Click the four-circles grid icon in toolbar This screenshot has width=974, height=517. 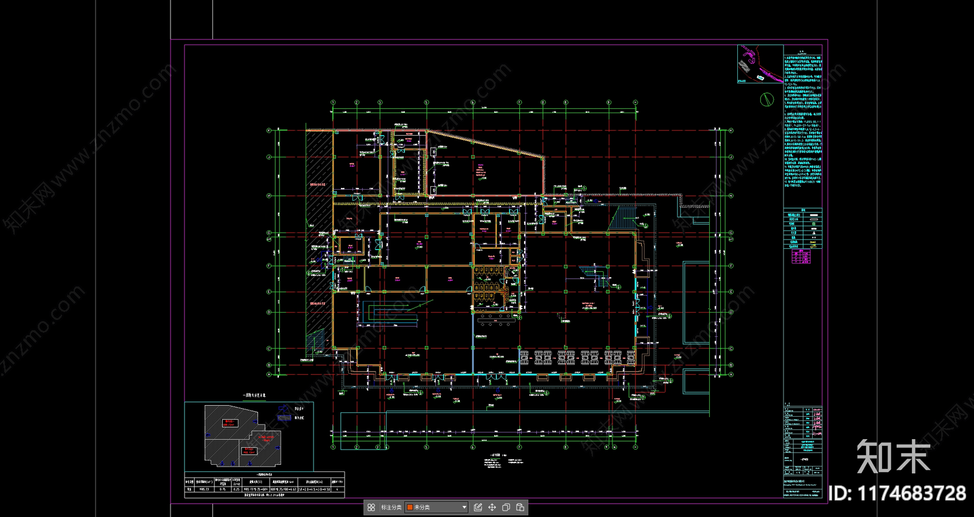click(x=371, y=507)
